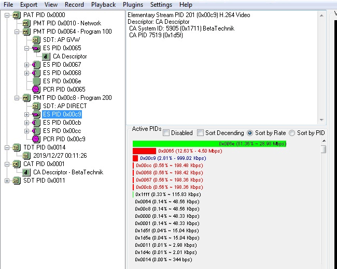Collapse the PMT PID 0x0064 Program 100 node
337x269 pixels.
click(x=17, y=32)
